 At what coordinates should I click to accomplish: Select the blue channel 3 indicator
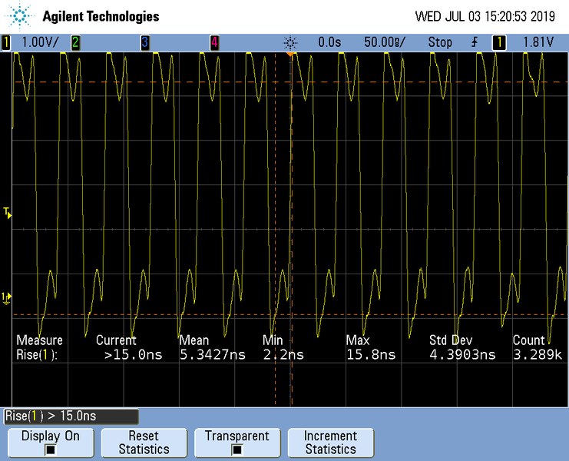click(144, 42)
